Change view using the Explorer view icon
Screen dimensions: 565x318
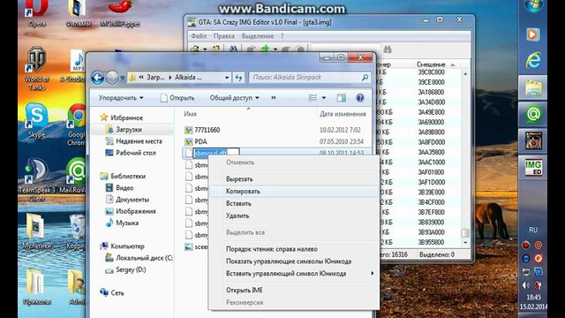(313, 98)
